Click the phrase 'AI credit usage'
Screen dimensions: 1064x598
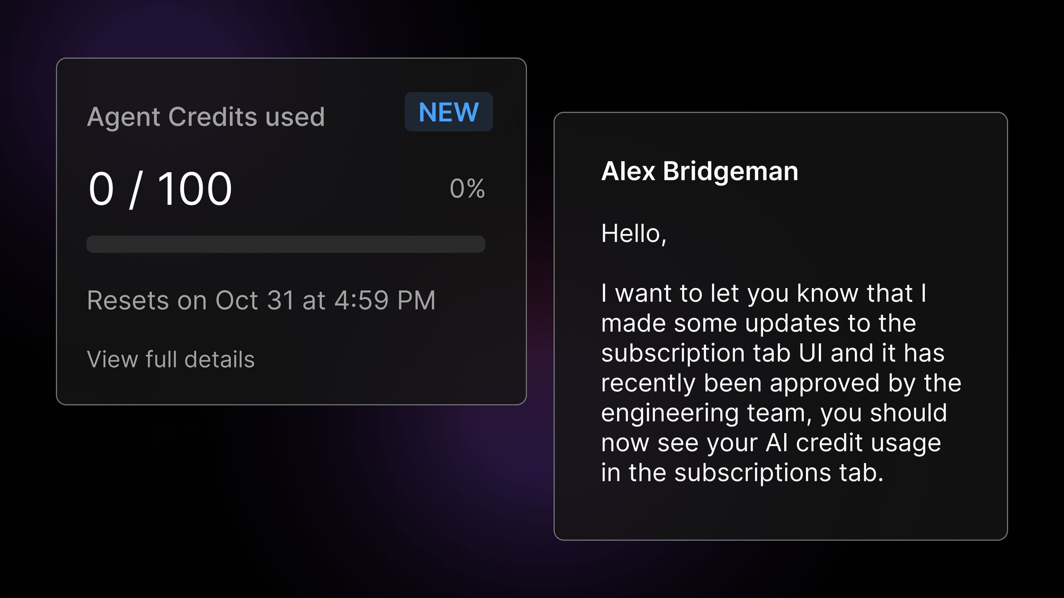click(x=853, y=443)
